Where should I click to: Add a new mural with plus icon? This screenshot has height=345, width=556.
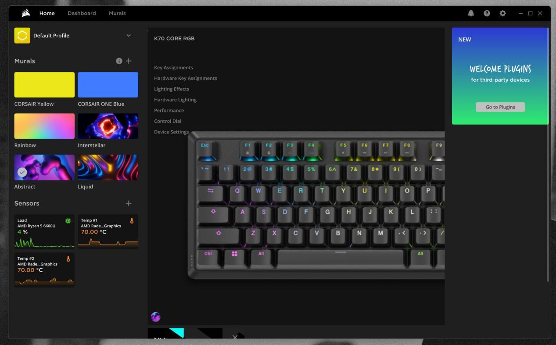pyautogui.click(x=129, y=61)
